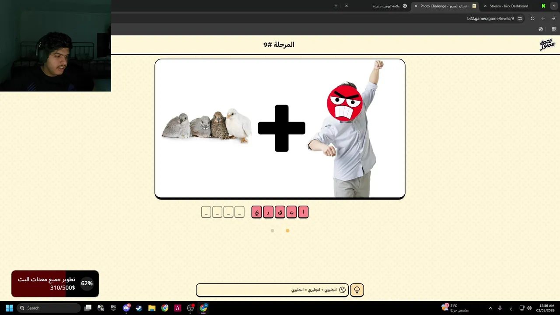Click the globe icon in bookmarks bar
The image size is (560, 315).
click(541, 29)
